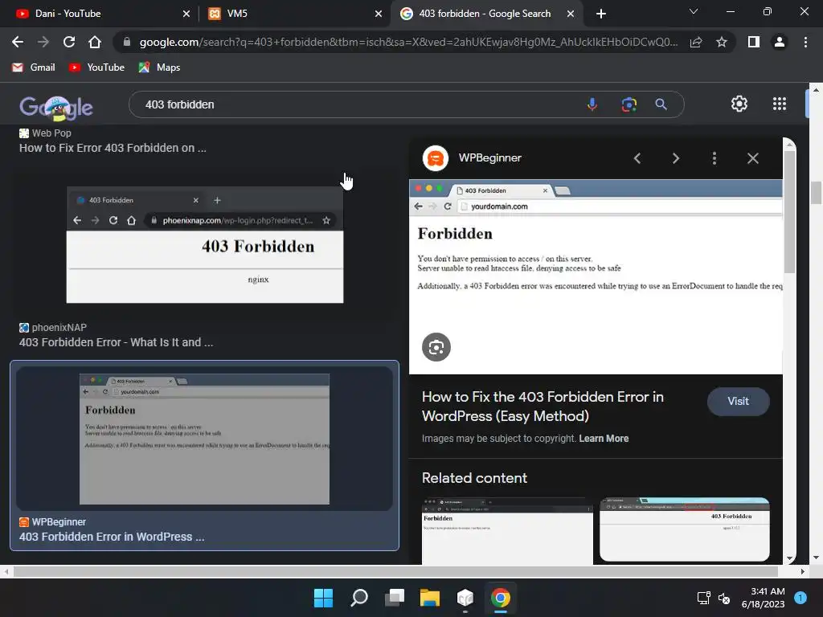Screen dimensions: 823x617
Task: Open Web Pop How to Fix Error link
Action: coord(113,148)
